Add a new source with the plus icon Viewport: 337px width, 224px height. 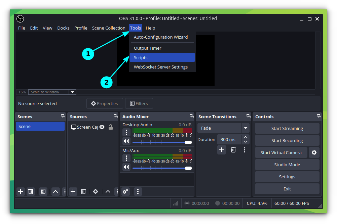click(x=73, y=191)
